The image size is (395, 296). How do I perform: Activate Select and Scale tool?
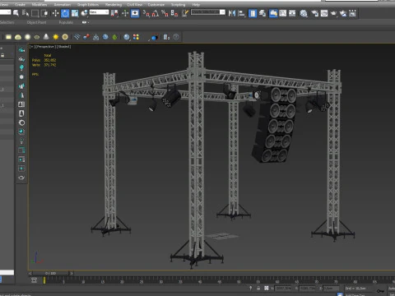[75, 13]
